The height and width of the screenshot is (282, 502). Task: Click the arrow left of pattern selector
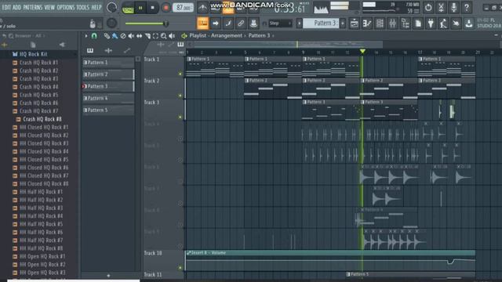point(299,23)
